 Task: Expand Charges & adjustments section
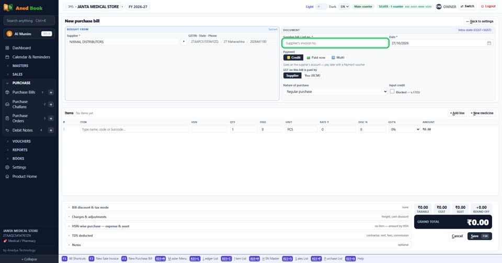coord(238,217)
